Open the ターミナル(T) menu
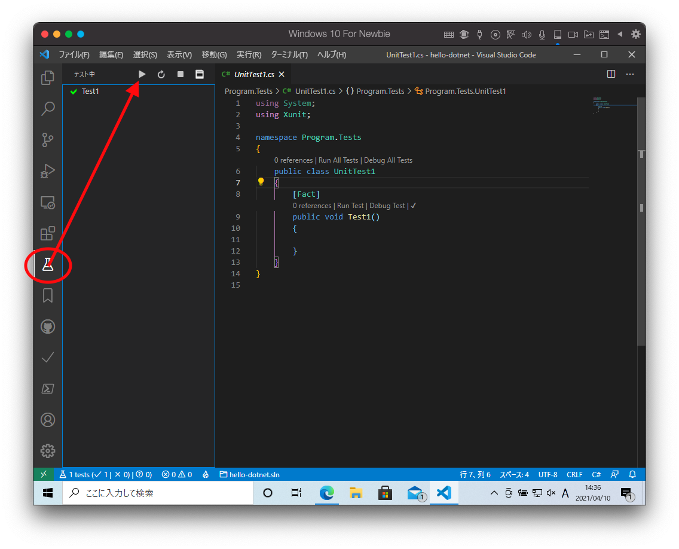 (289, 54)
